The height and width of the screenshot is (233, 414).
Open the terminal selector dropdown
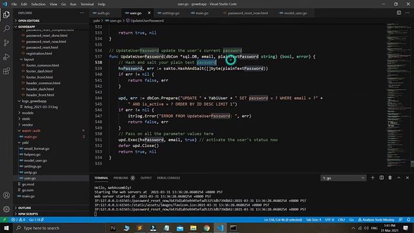coord(343,178)
